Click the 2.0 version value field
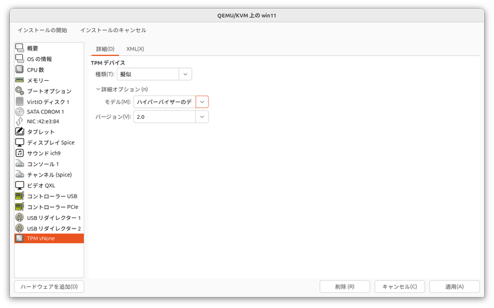 click(164, 117)
